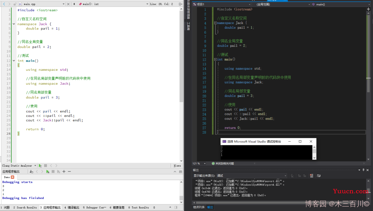Viewport: 373px width, 211px height.
Task: Go to previous analyzer diagnostic
Action: pyautogui.click(x=51, y=166)
